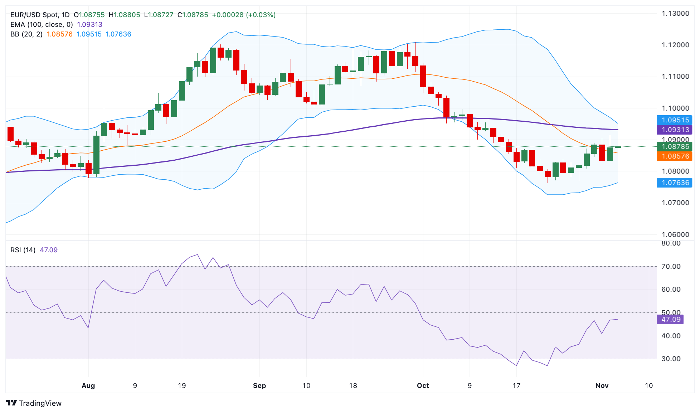Click the TradingView brand text link

click(x=40, y=403)
